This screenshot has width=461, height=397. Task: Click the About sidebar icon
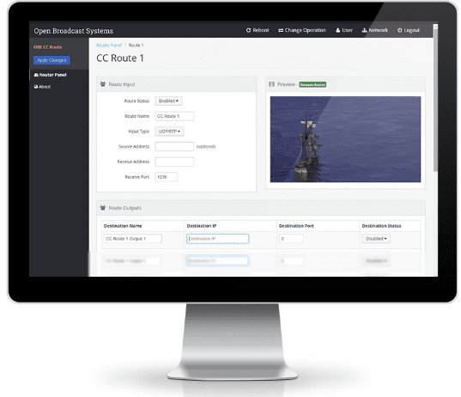click(36, 87)
